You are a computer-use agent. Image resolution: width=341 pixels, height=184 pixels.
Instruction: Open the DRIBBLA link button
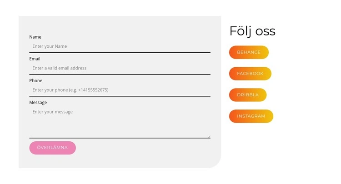point(248,95)
